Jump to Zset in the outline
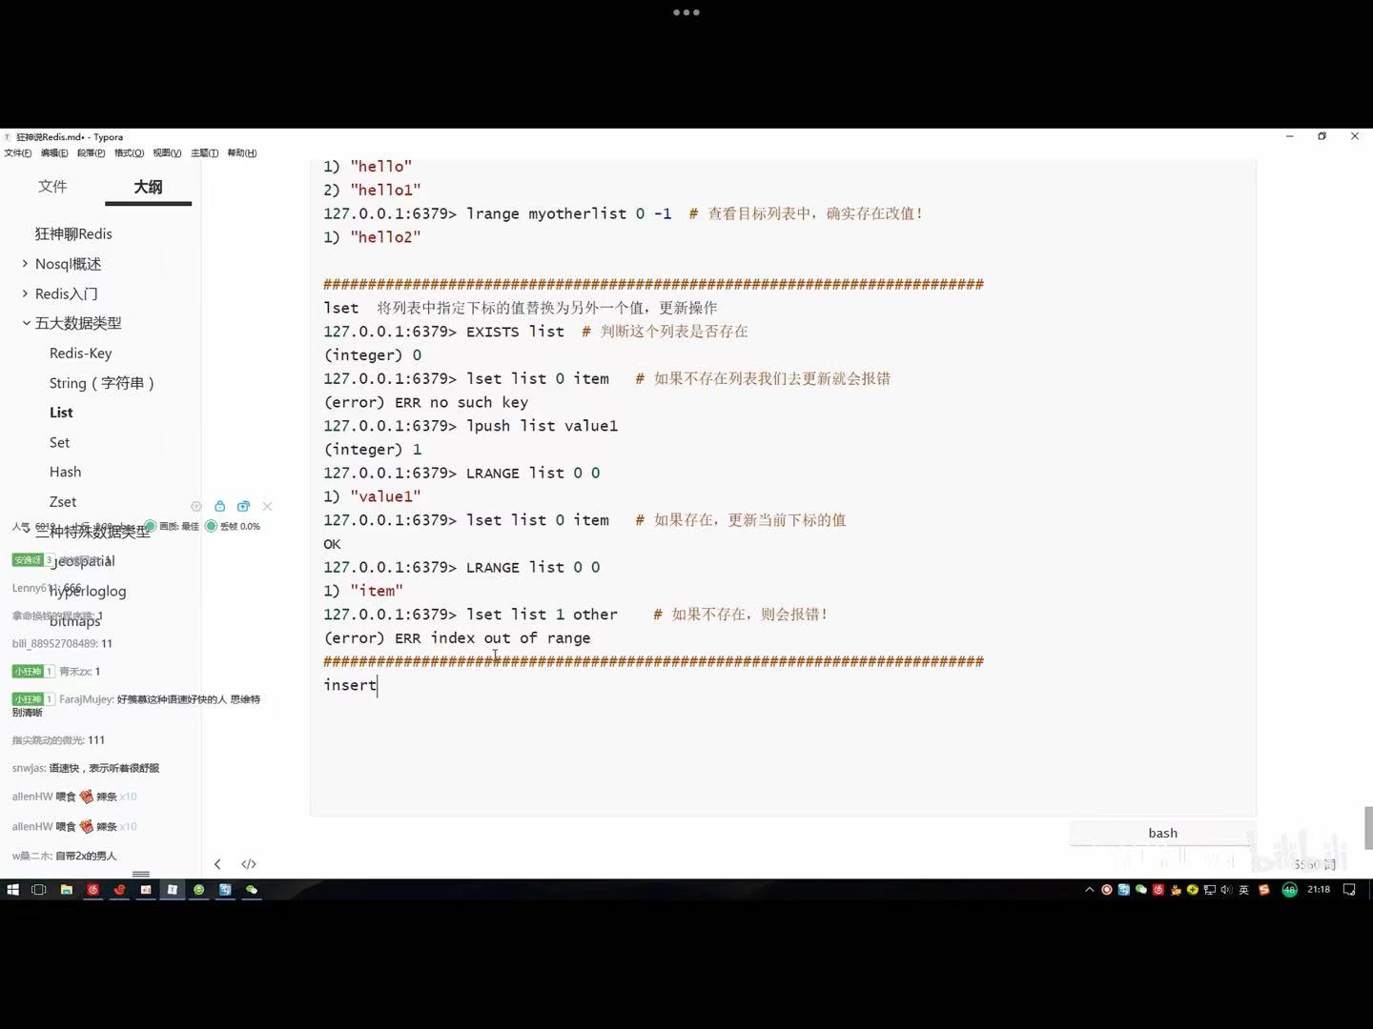The height and width of the screenshot is (1029, 1373). [63, 501]
